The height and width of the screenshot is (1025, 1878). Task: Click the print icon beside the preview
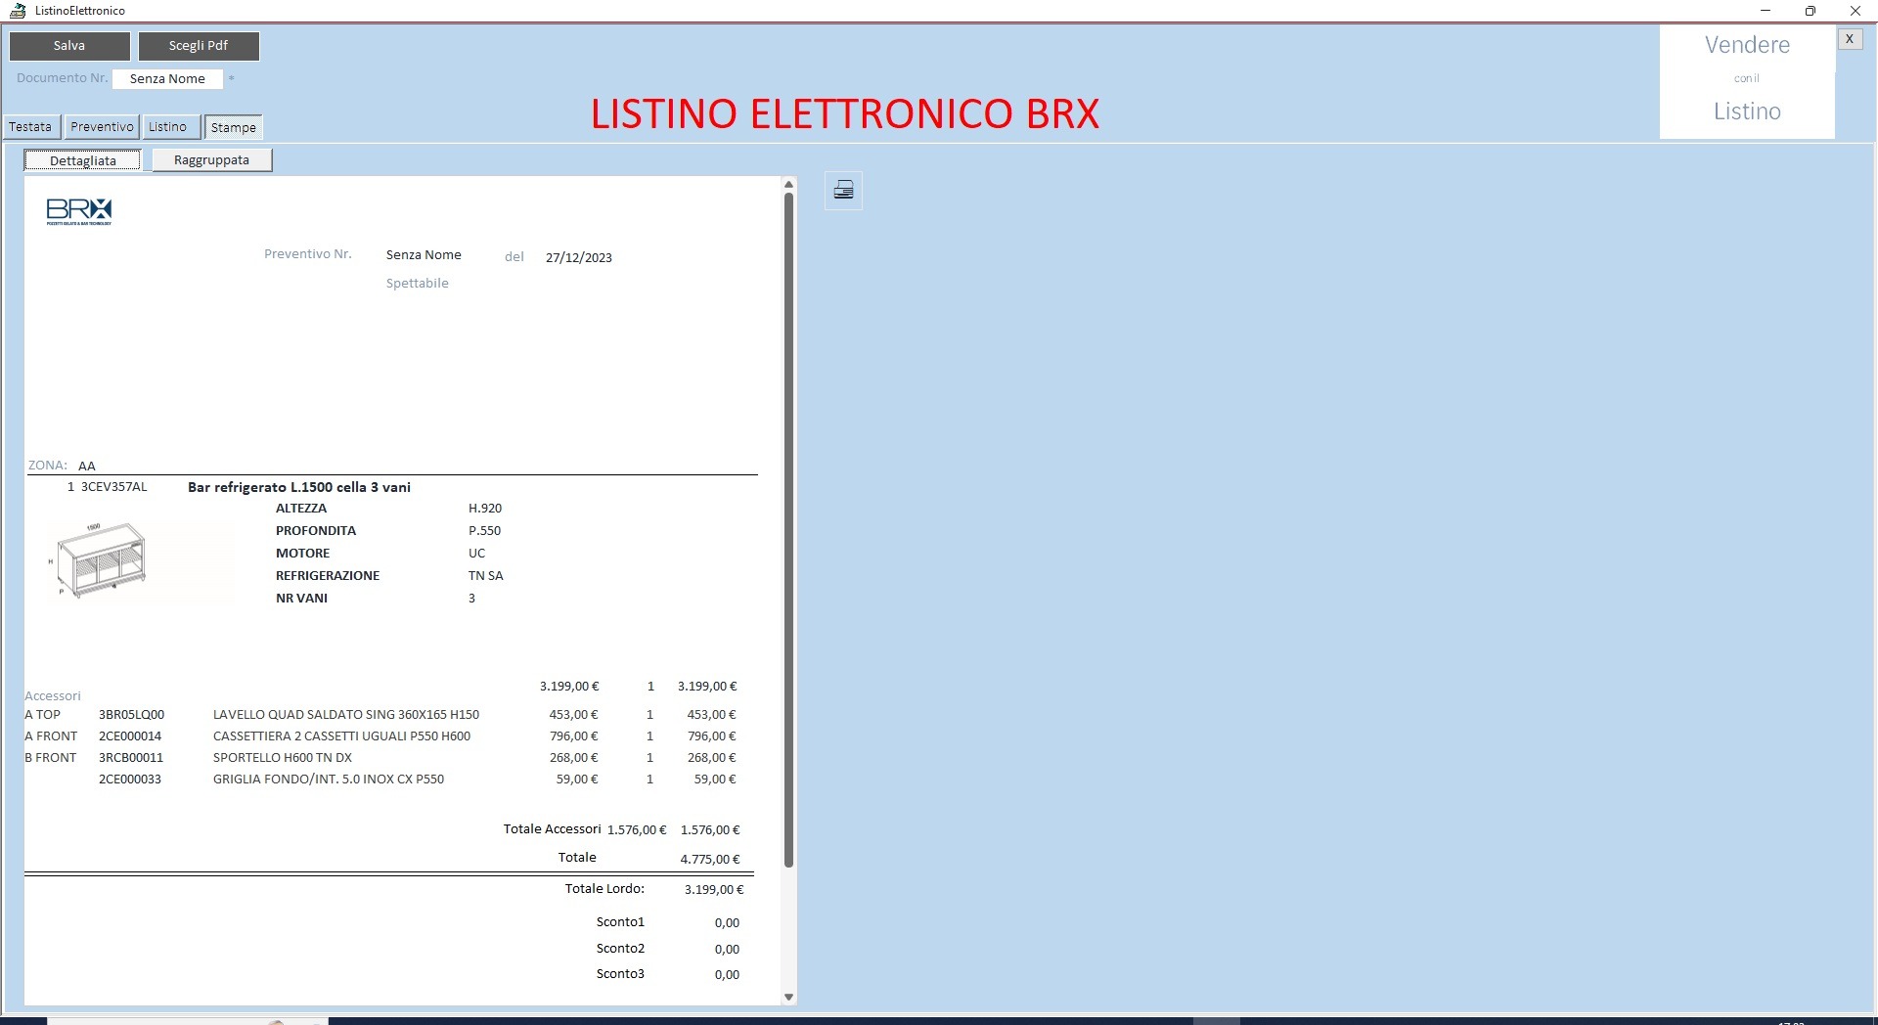tap(843, 190)
